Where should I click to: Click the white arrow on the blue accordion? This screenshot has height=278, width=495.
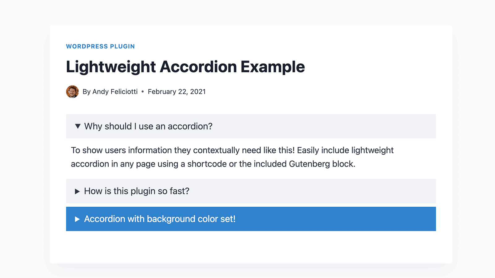coord(77,219)
